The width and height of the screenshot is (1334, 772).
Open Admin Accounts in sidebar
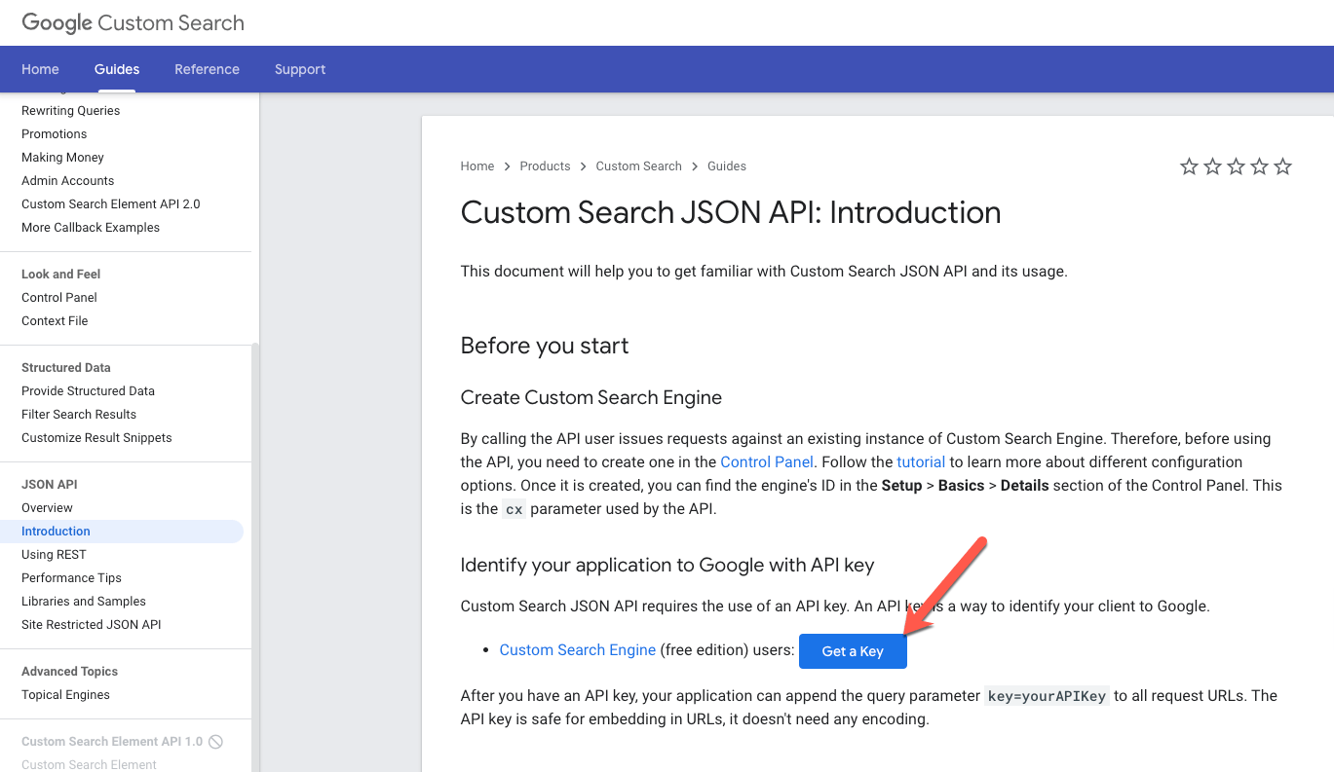point(67,181)
